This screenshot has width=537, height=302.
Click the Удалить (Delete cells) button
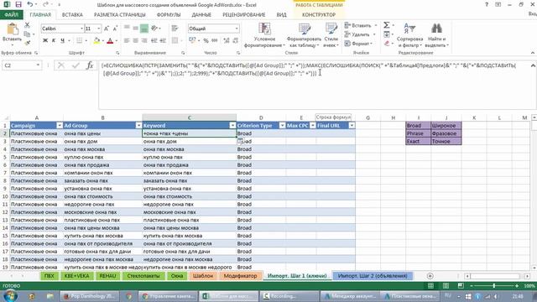[360, 34]
